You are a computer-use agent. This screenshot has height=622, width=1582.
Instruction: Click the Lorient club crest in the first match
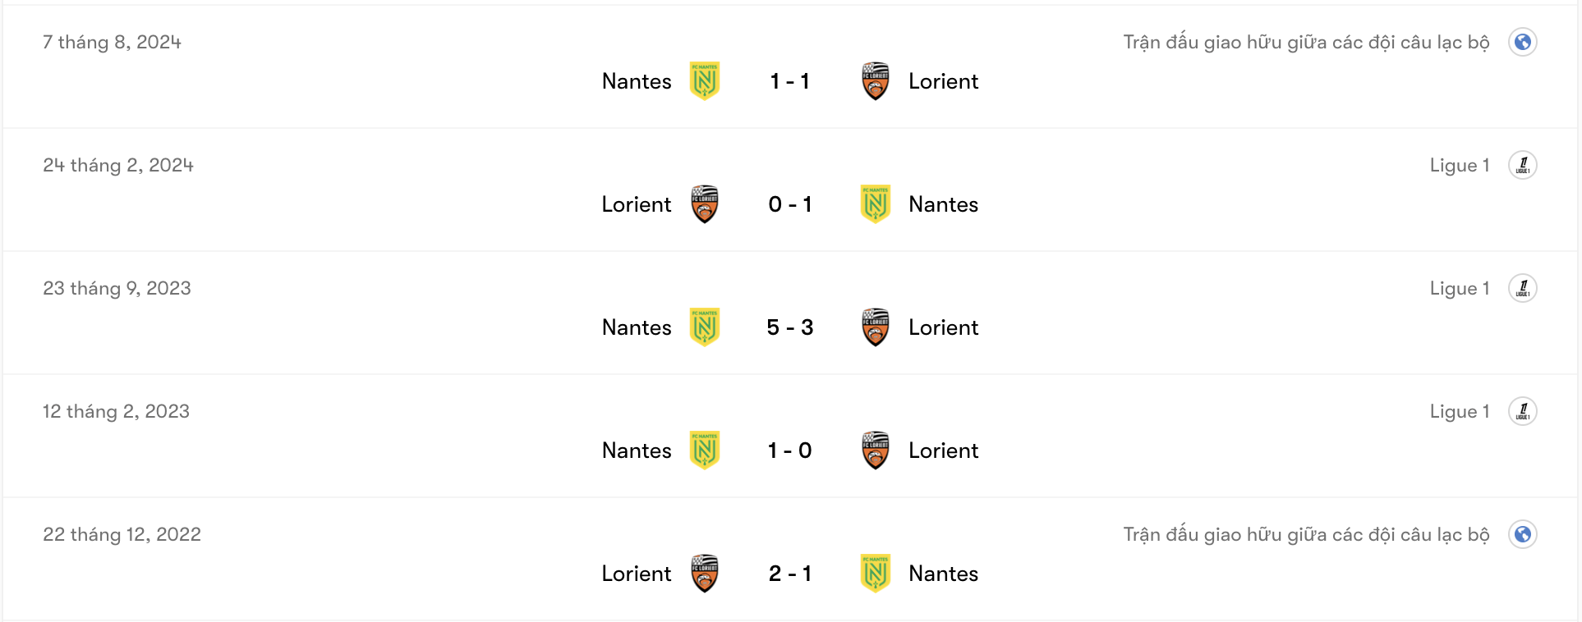click(875, 81)
